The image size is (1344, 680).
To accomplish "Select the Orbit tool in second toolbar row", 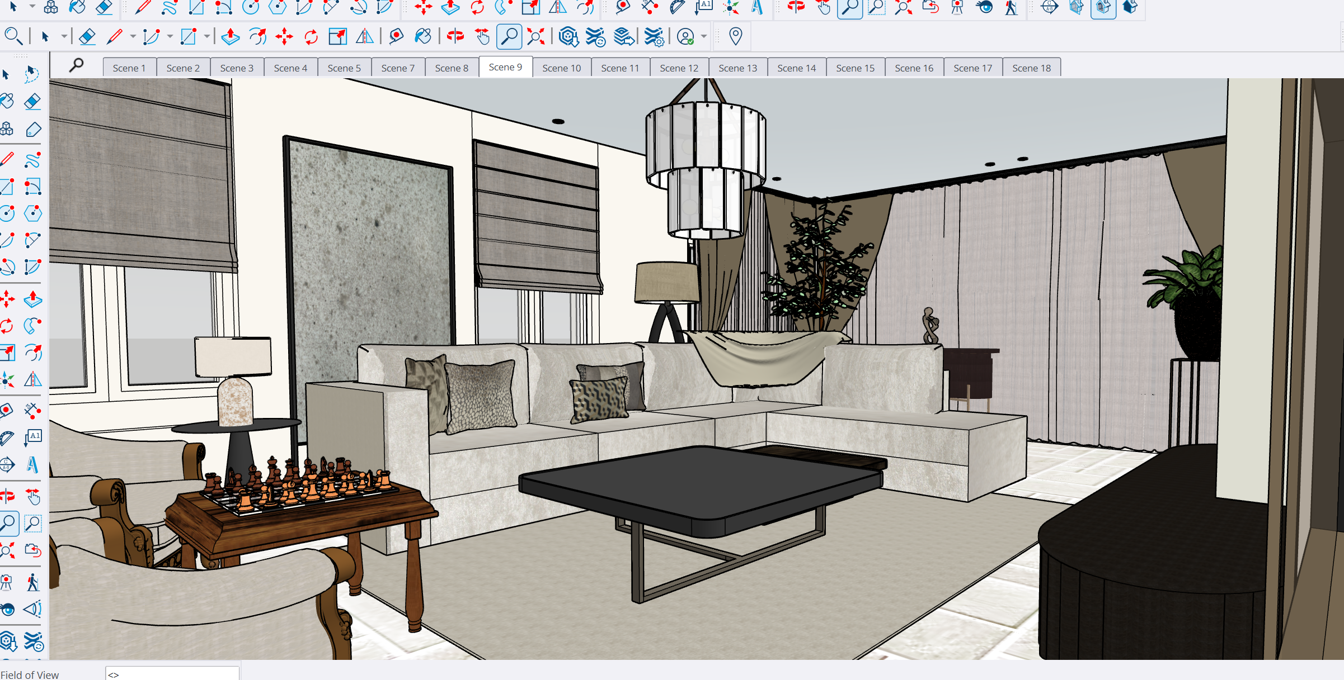I will pyautogui.click(x=455, y=37).
